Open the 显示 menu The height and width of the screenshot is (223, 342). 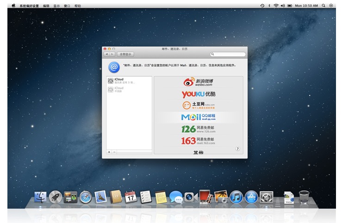[56, 6]
